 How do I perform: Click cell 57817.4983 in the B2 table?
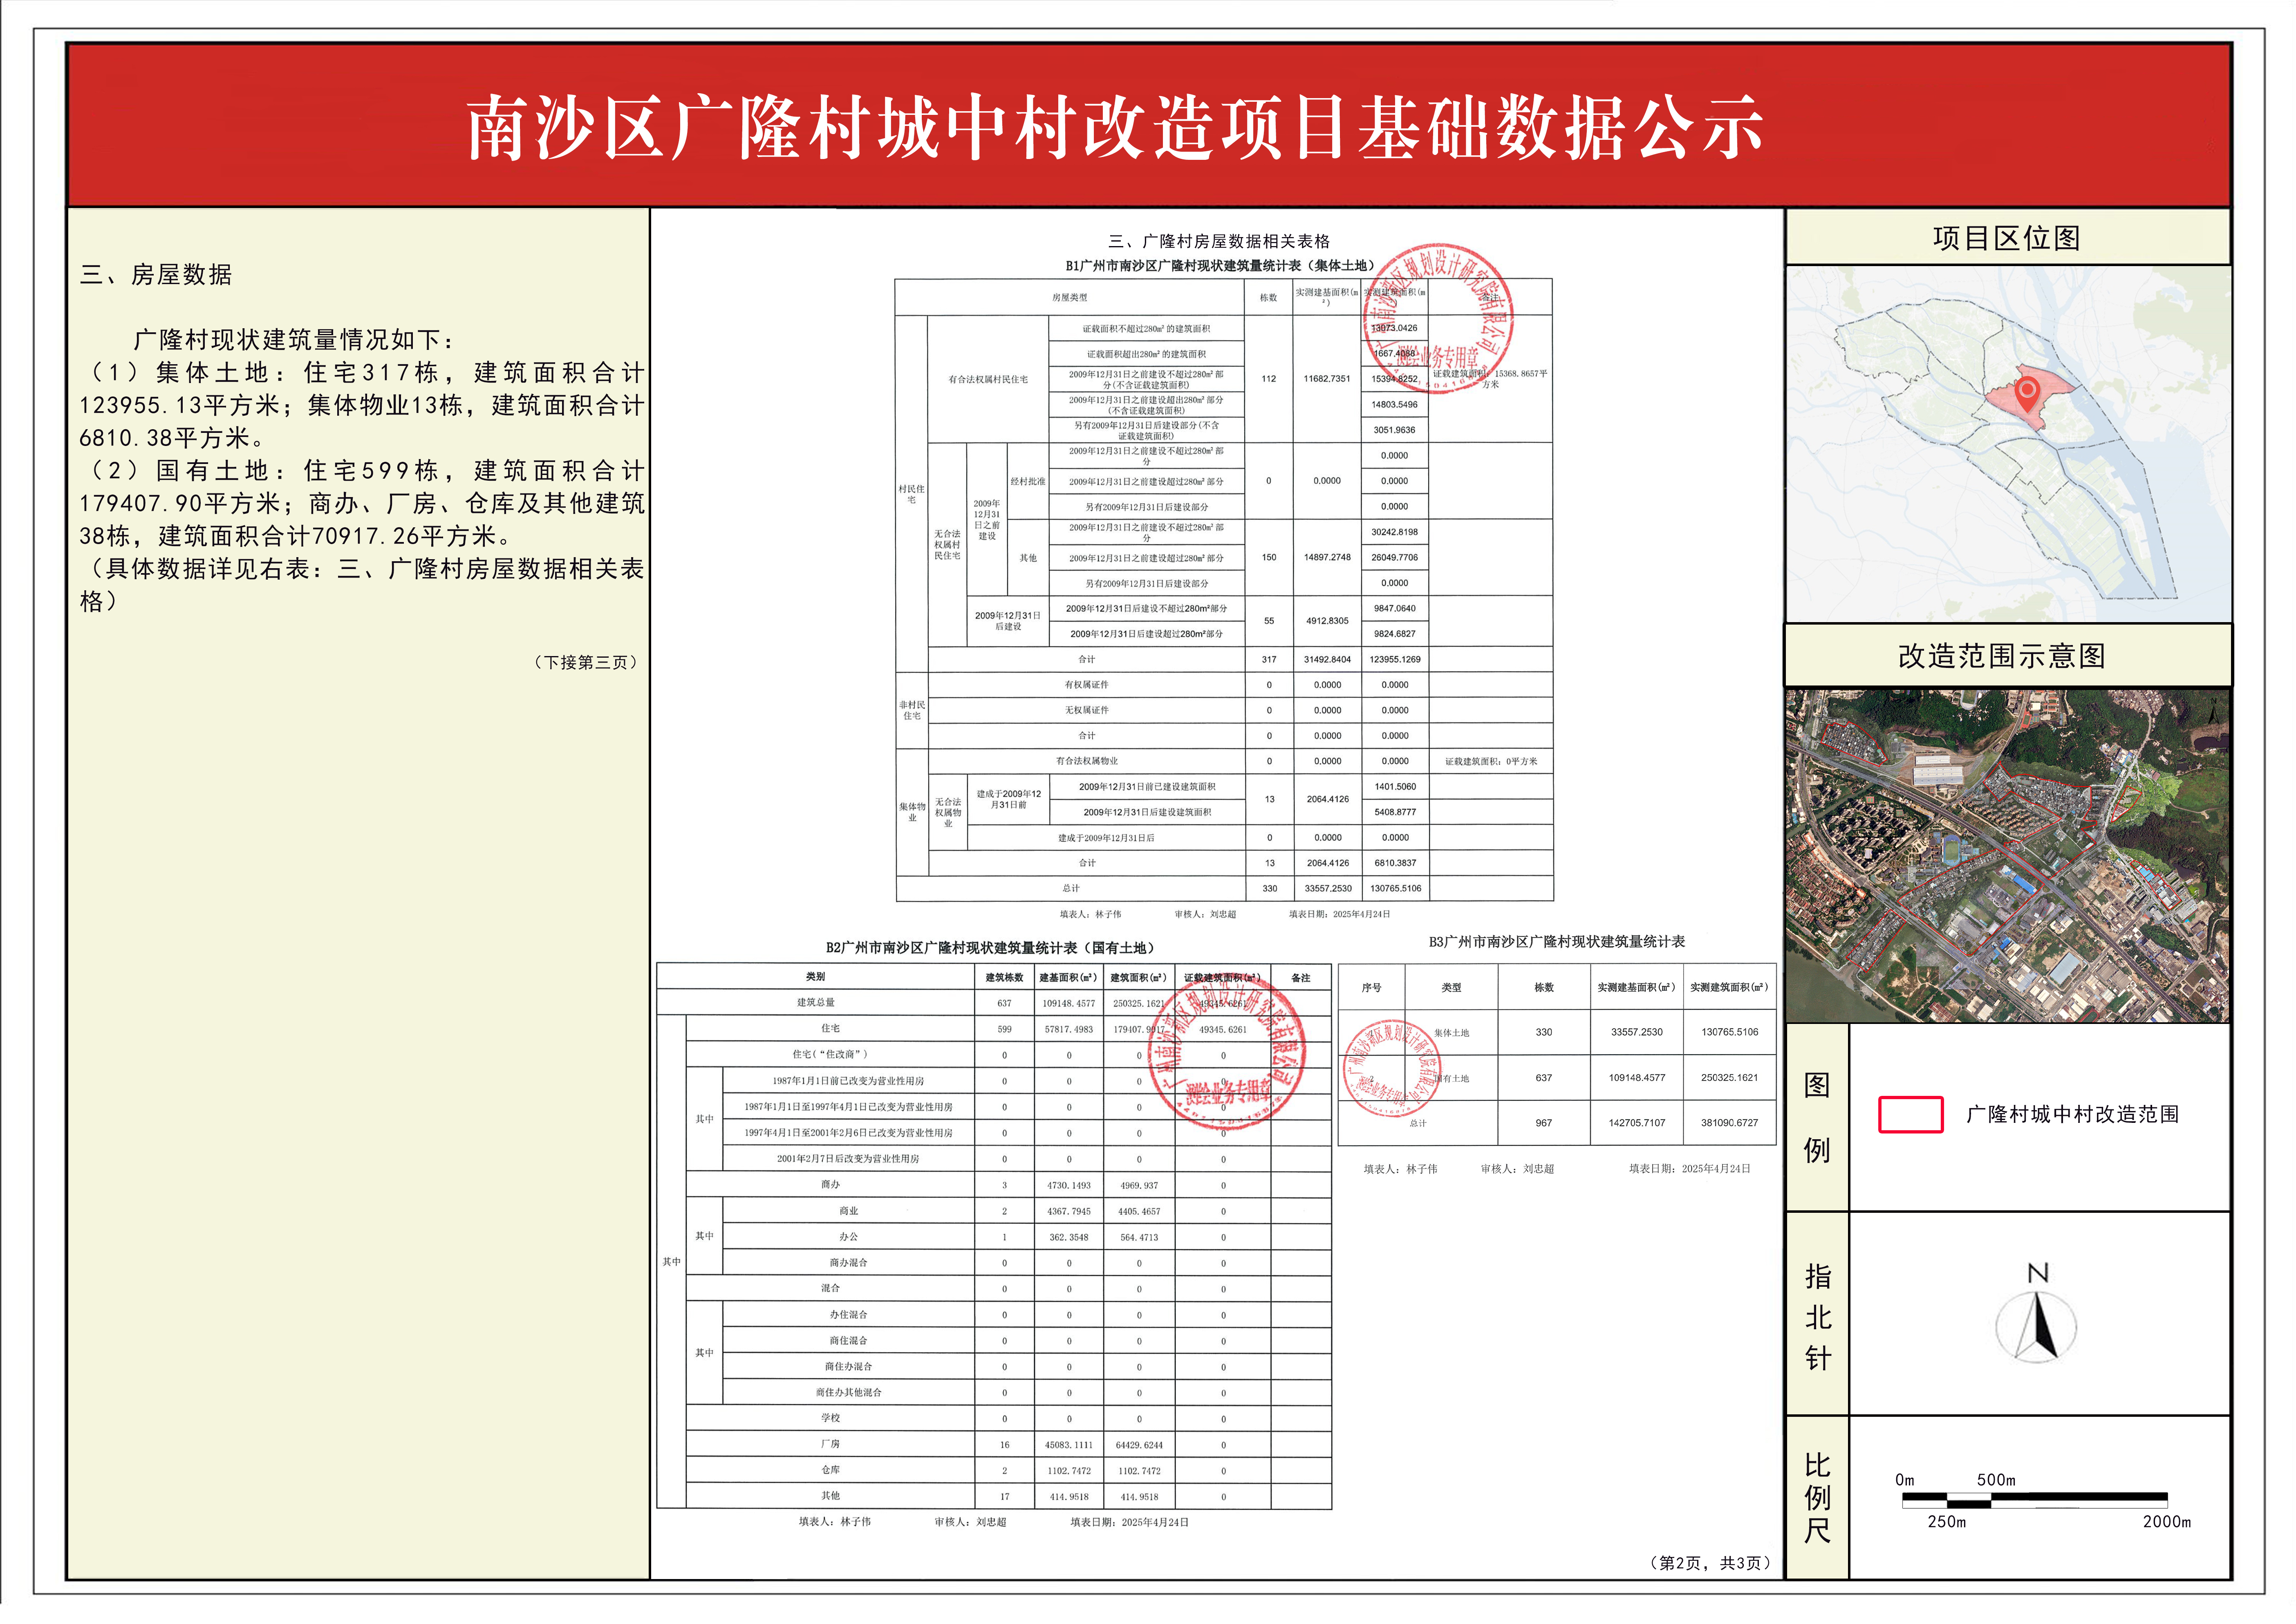tap(1069, 1029)
